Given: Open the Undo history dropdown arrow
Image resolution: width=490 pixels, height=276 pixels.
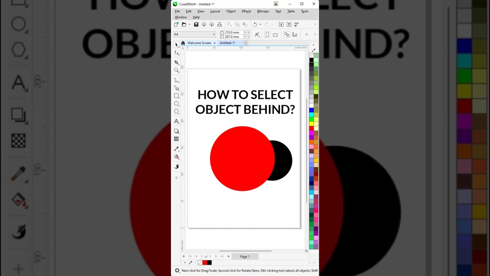Looking at the screenshot, I should click(x=260, y=25).
